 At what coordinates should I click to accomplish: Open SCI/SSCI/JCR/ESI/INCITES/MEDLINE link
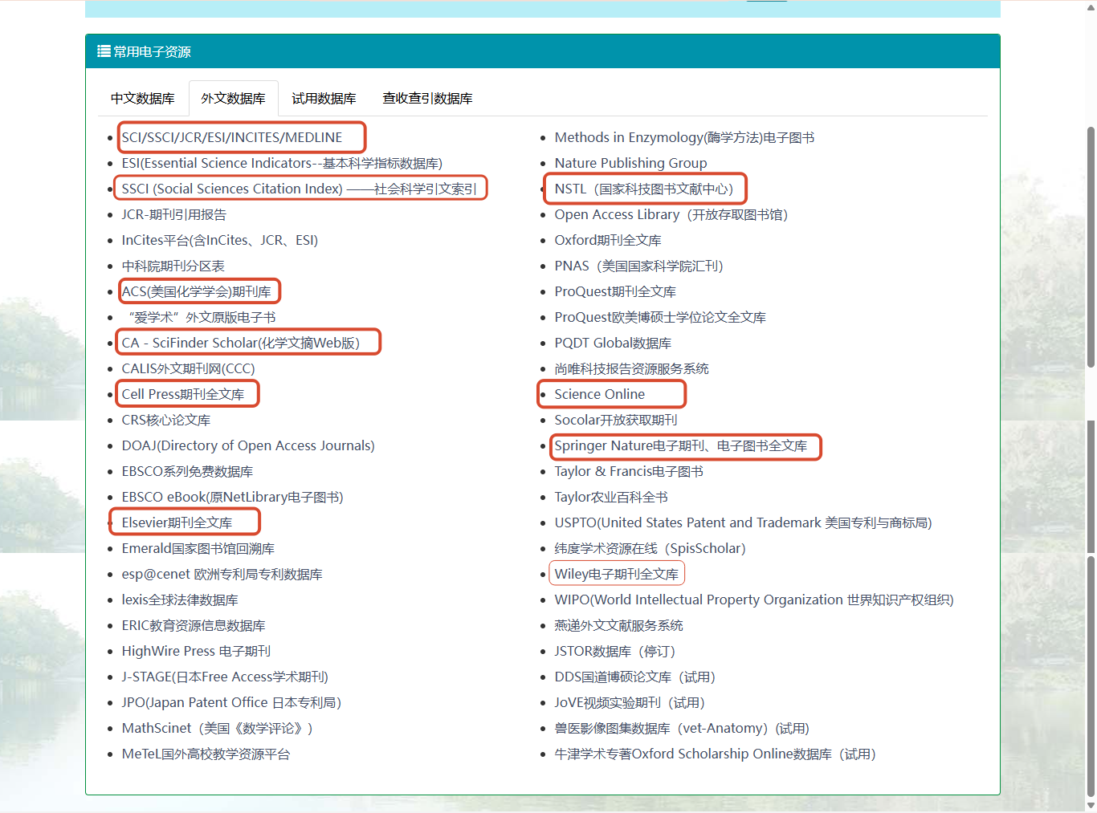[x=232, y=137]
